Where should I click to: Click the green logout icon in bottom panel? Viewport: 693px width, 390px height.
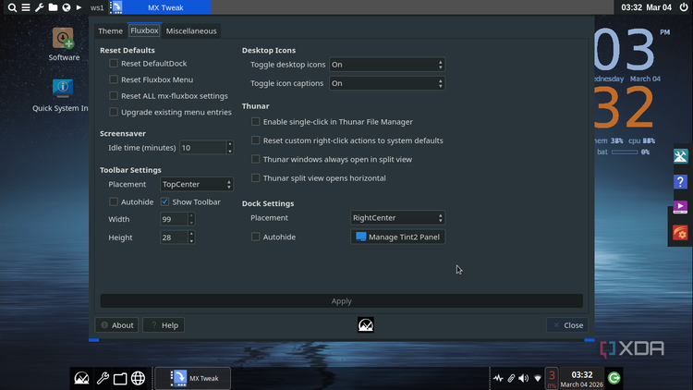click(x=614, y=378)
